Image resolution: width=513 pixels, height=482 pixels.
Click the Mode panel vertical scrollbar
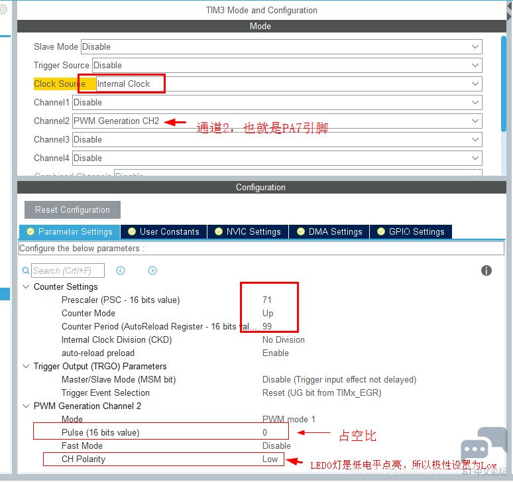click(504, 84)
